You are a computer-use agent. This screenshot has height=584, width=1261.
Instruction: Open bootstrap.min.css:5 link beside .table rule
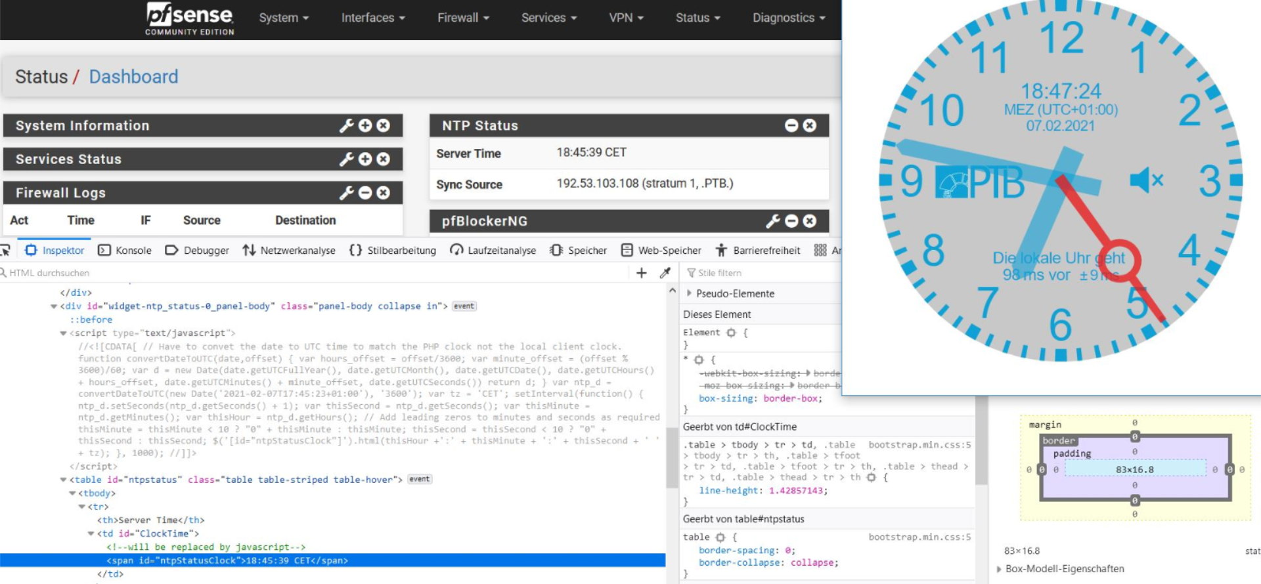919,445
